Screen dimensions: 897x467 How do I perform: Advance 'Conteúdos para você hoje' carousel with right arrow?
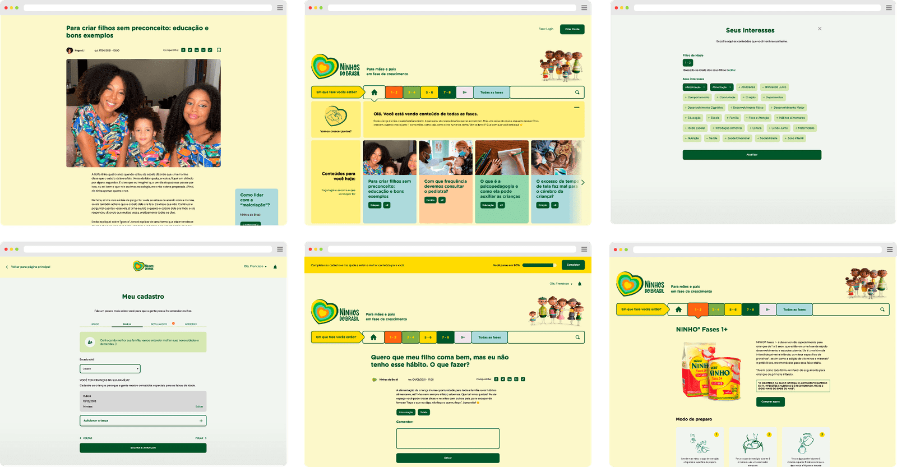click(x=582, y=182)
